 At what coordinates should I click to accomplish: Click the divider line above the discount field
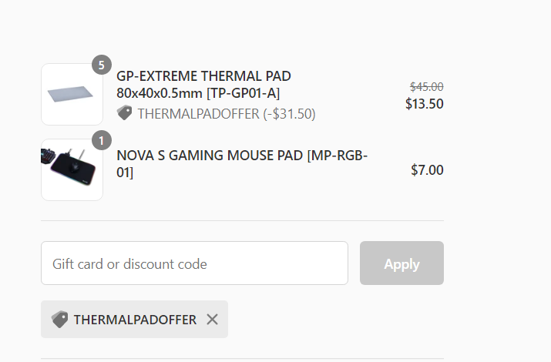242,221
